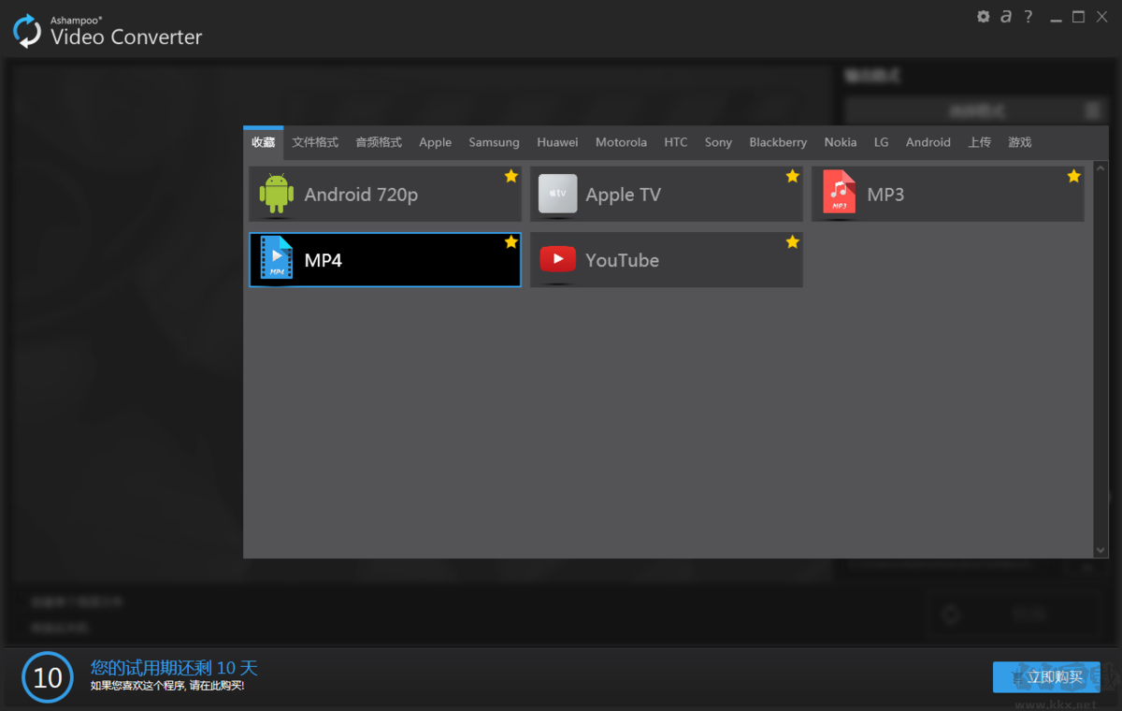
Task: Click the Apple TV box icon
Action: click(x=557, y=194)
